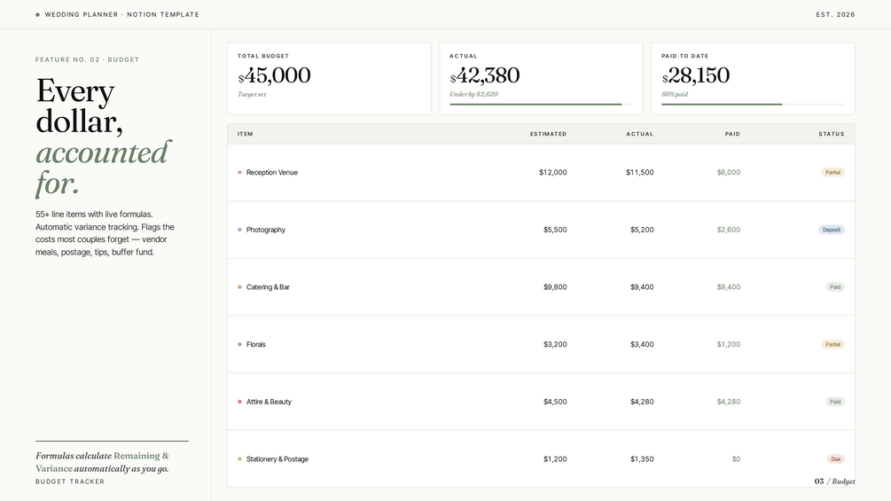Select the Partial status tag for Reception Venue
This screenshot has width=891, height=501.
832,172
